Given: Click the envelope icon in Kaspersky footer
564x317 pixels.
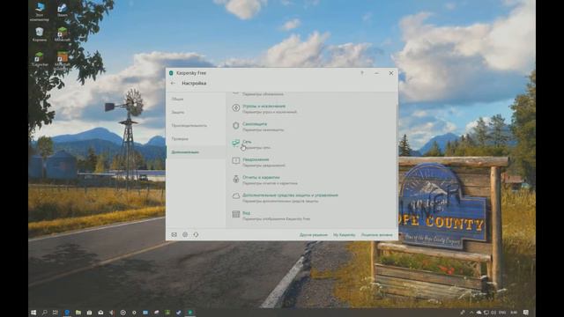Looking at the screenshot, I should pyautogui.click(x=174, y=235).
